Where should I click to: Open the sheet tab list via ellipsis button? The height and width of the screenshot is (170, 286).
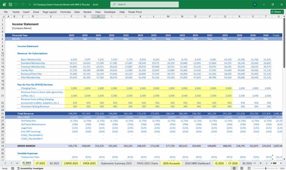(x=17, y=163)
